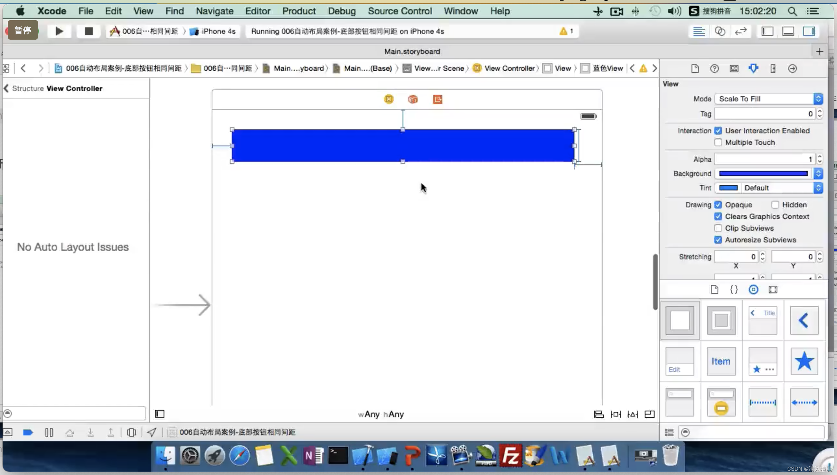Expand the Mode dropdown showing Scale To Fill
The width and height of the screenshot is (837, 475).
tap(818, 98)
